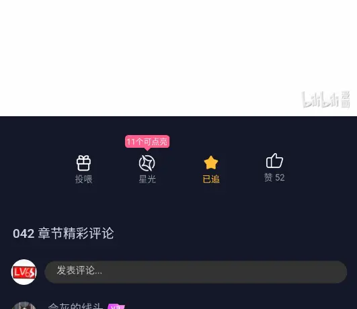Click the 赞 52 like count

274,177
